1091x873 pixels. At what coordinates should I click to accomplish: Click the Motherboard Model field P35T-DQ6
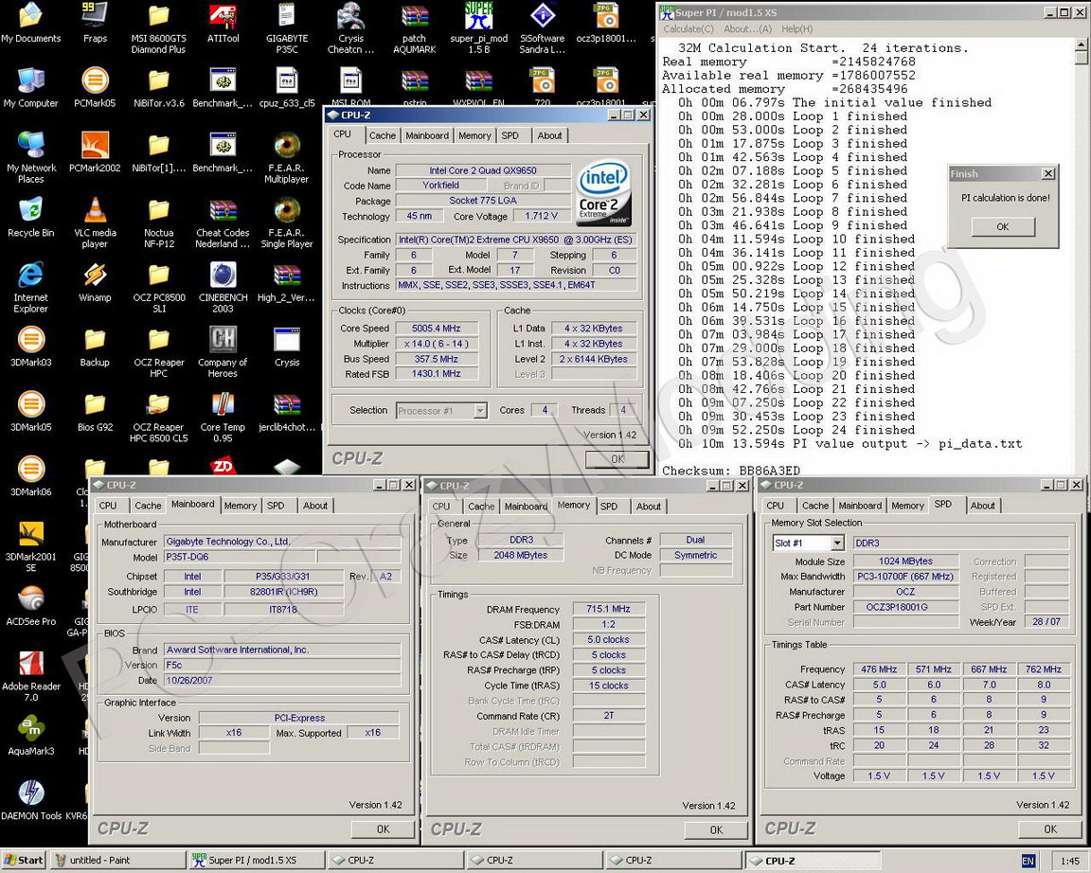coord(240,557)
